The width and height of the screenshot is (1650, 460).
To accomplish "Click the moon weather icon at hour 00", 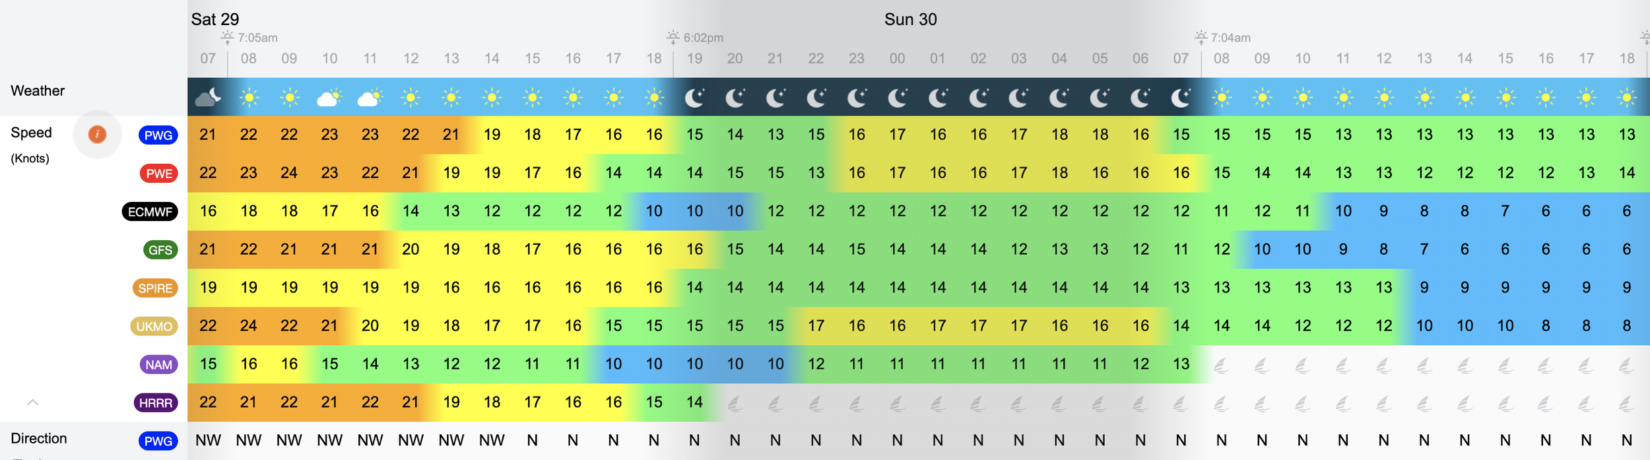I will (x=897, y=98).
